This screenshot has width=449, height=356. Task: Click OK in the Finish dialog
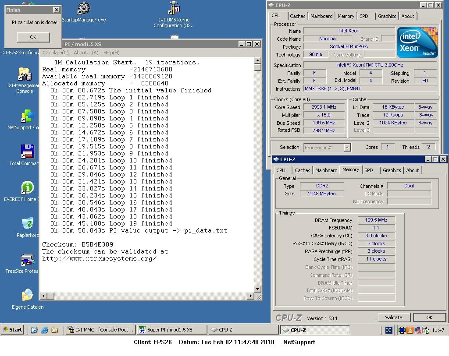[33, 37]
